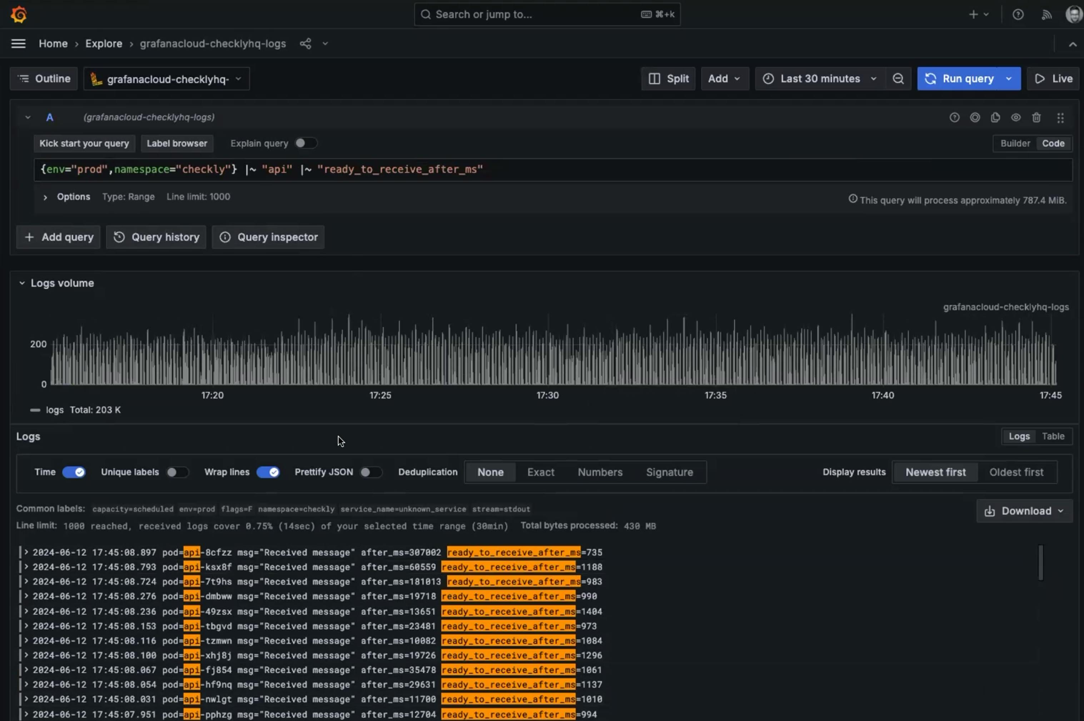Hide query A using eye icon

1016,118
